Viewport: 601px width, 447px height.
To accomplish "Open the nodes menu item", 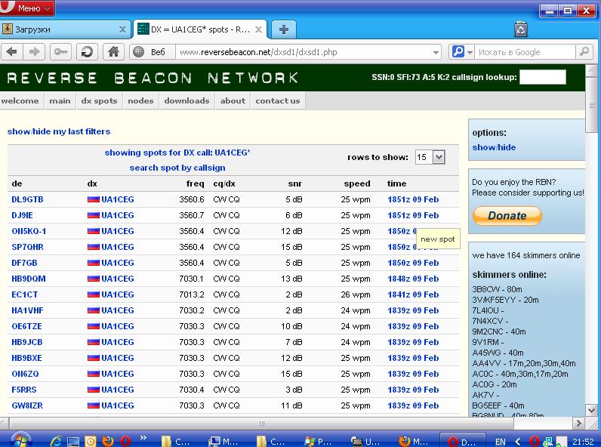I will point(140,101).
